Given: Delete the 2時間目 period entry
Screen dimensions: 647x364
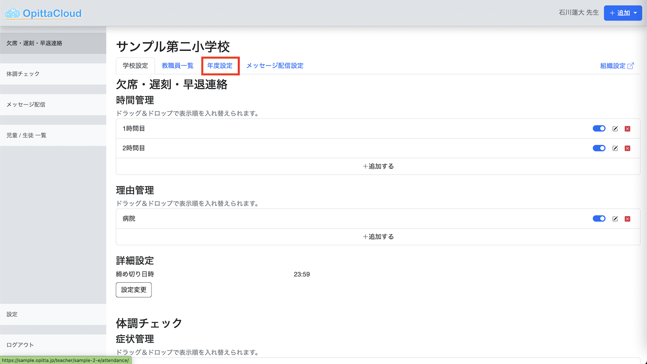Looking at the screenshot, I should point(627,148).
